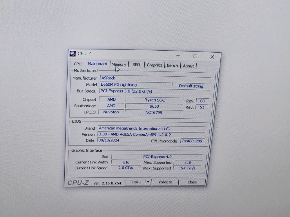Select the CPU Microcode value 0xA601209

(192, 141)
